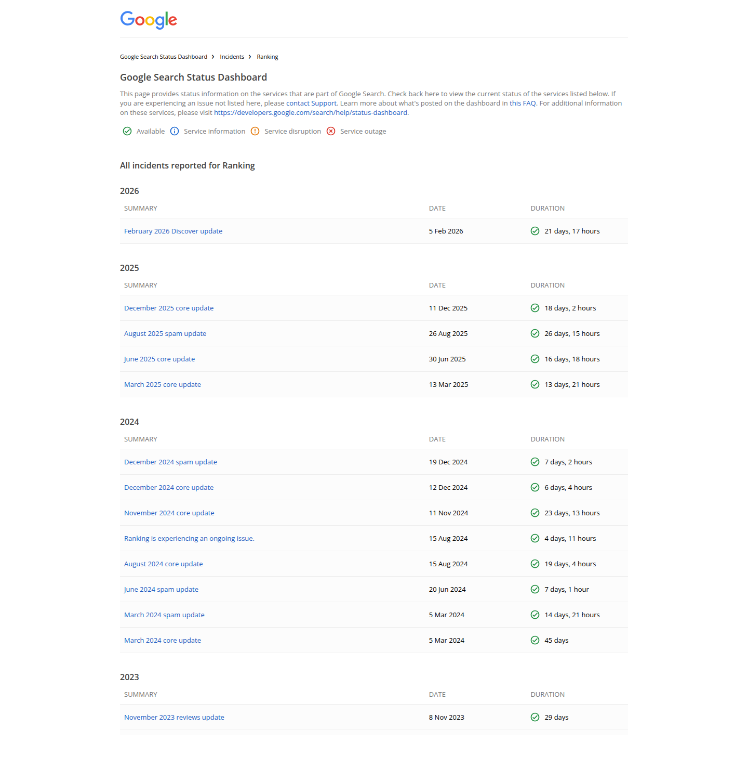Screen dimensions: 748x780
Task: Click the chevron after Google Search Status Dashboard breadcrumb
Action: [x=213, y=56]
